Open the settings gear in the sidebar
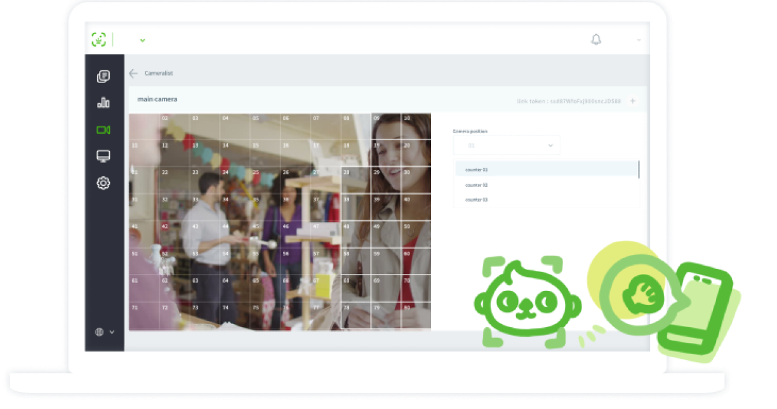Viewport: 777px width, 409px height. [x=103, y=183]
